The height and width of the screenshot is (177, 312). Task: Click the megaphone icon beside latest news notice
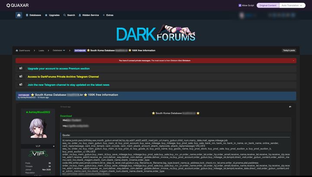point(21,85)
